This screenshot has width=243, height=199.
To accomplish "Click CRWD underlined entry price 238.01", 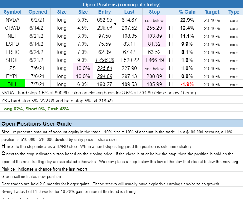I will pos(104,28).
